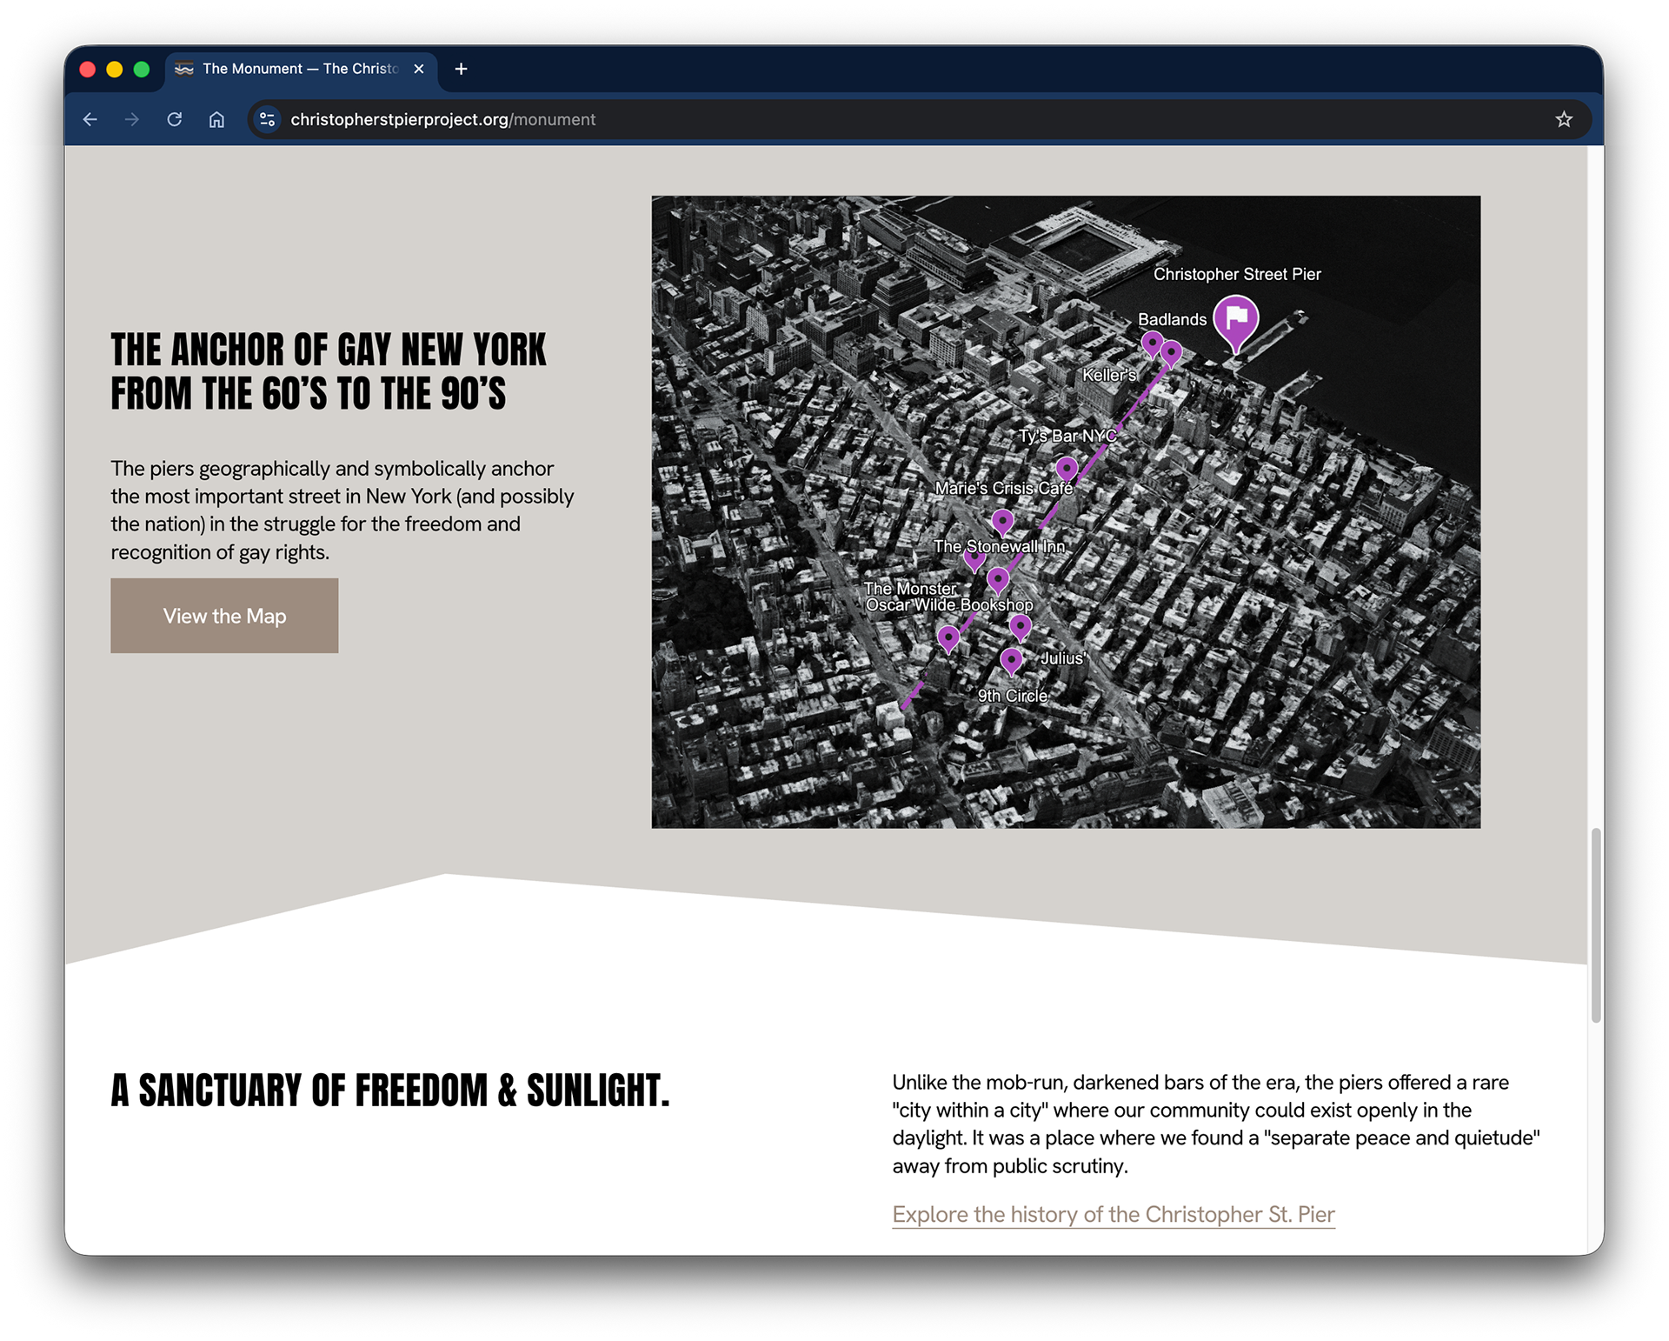Click the paragraph starting "The piers geographically"
This screenshot has height=1341, width=1669.
342,510
